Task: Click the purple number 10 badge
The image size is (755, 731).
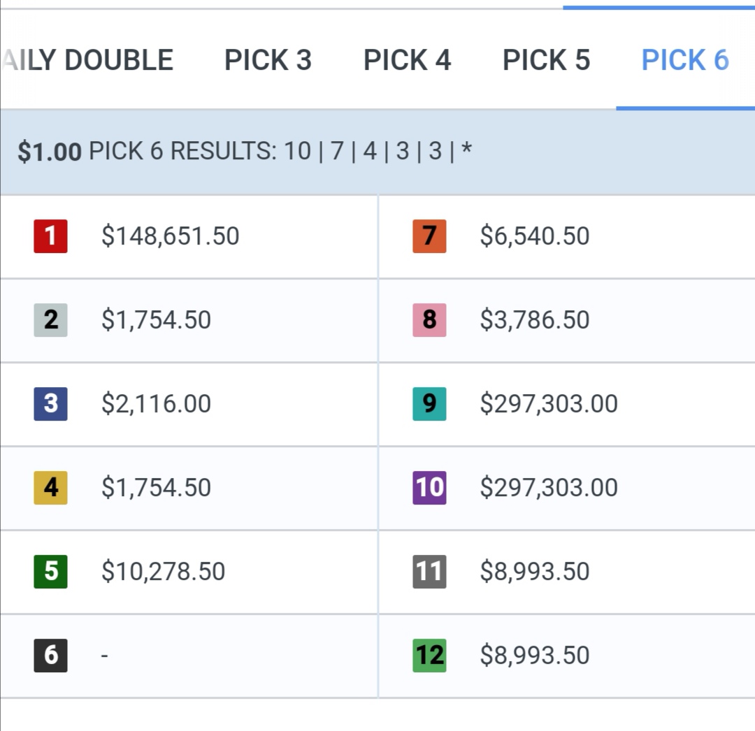Action: (429, 488)
